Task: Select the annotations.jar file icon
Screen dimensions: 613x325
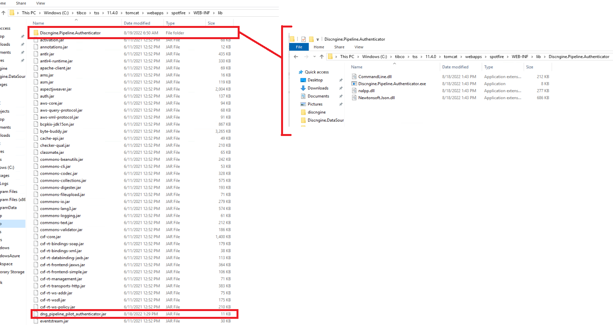Action: (x=36, y=47)
